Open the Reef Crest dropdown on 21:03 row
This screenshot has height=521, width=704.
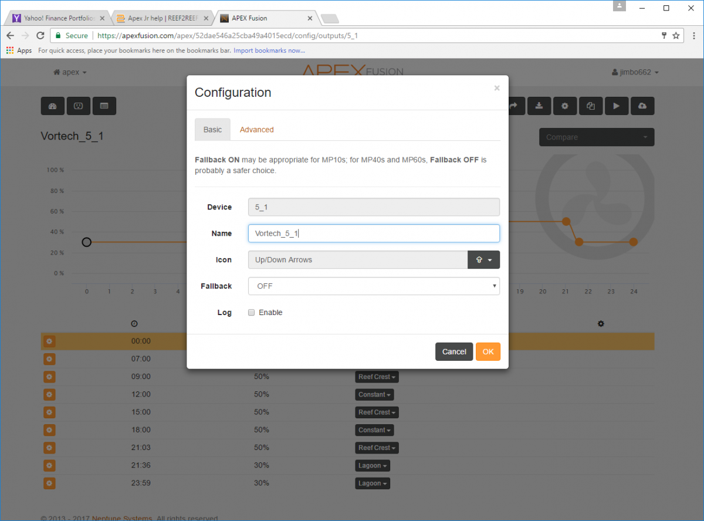(x=377, y=448)
